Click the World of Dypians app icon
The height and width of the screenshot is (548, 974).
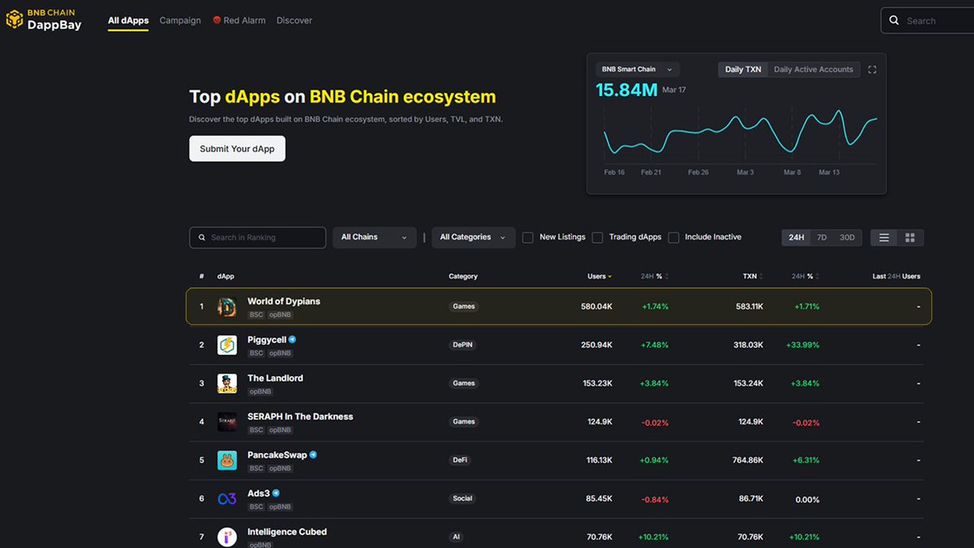[x=227, y=307]
